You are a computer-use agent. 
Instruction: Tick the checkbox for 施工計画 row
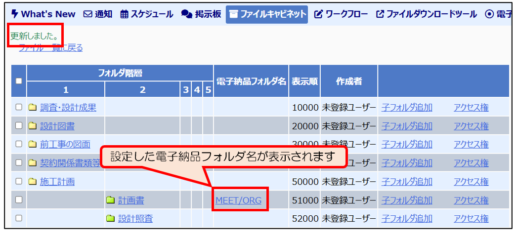pos(19,182)
